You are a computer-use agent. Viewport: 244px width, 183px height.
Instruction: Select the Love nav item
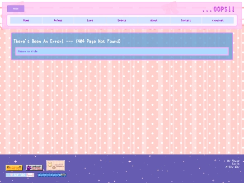pos(90,20)
